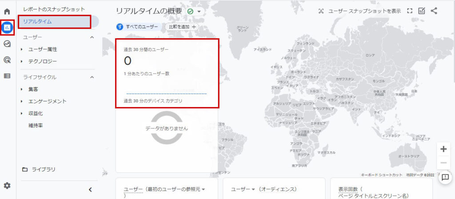Viewport: 455px width, 199px height.
Task: Click ユーザー スナップショットを表示 button
Action: [359, 11]
